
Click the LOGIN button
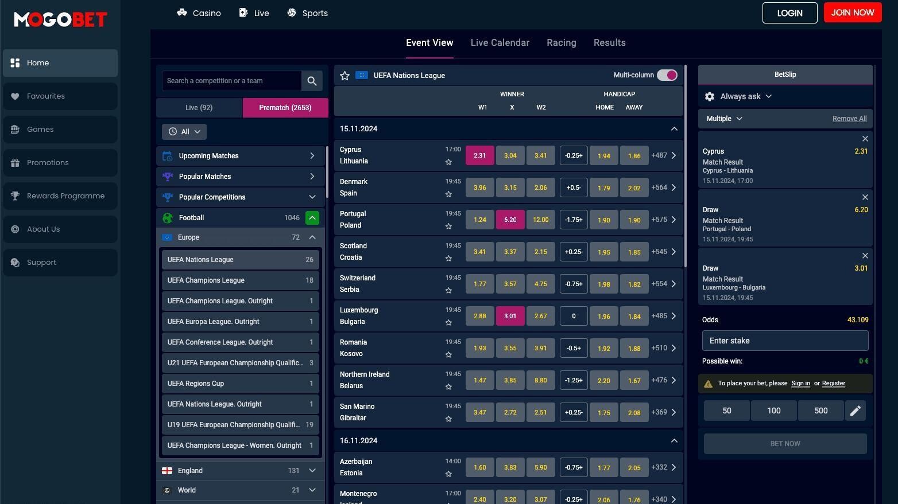[x=790, y=13]
